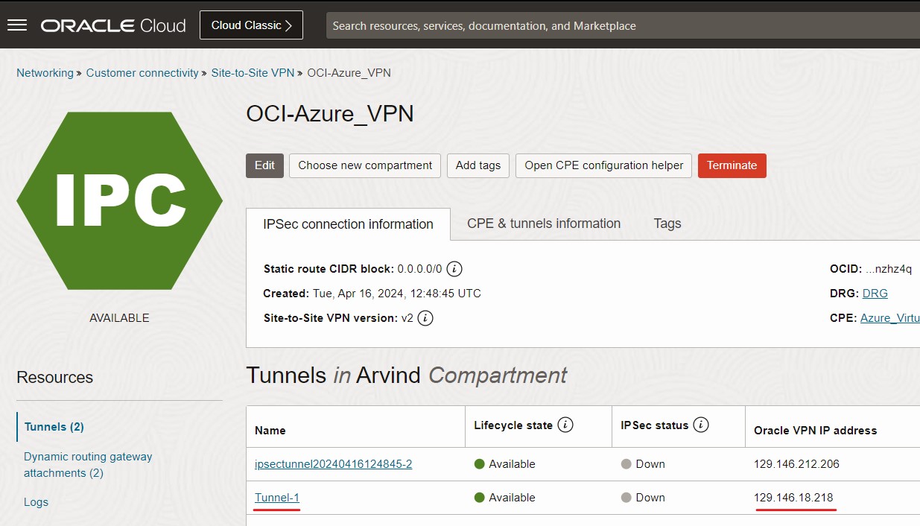
Task: Go to Site-to-Site VPN breadcrumb
Action: pos(253,73)
